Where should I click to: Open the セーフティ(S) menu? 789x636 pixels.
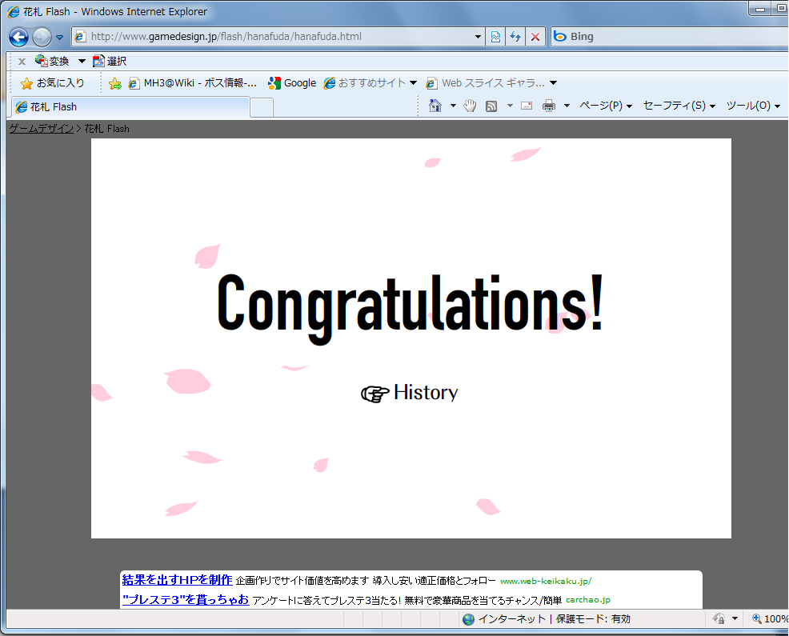[x=679, y=106]
